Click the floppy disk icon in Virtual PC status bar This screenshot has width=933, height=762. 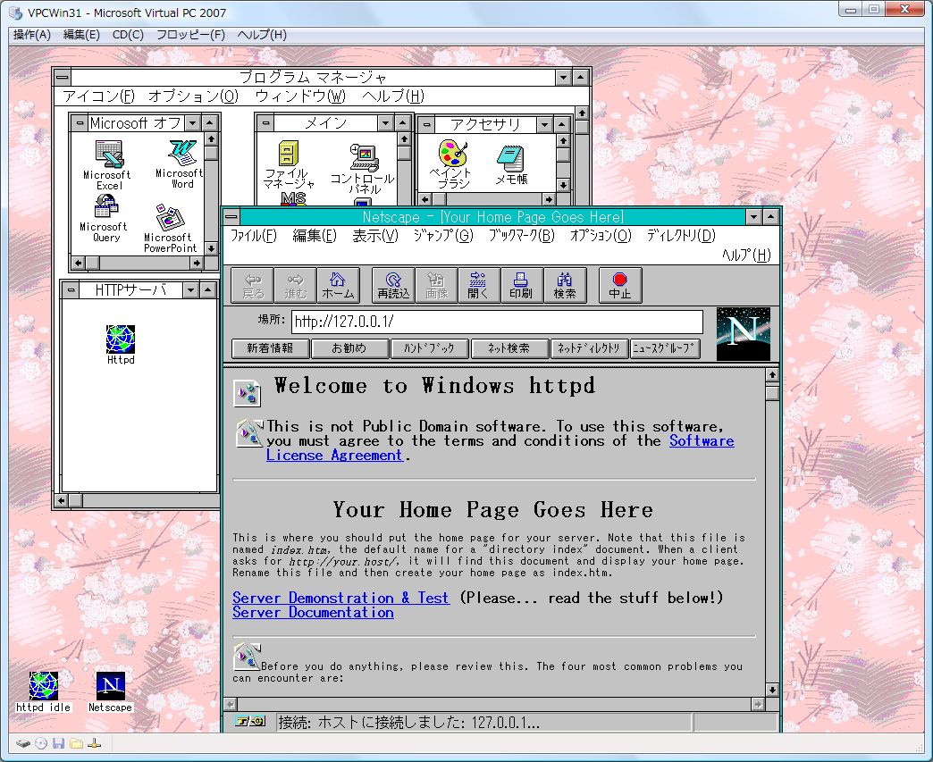coord(58,743)
